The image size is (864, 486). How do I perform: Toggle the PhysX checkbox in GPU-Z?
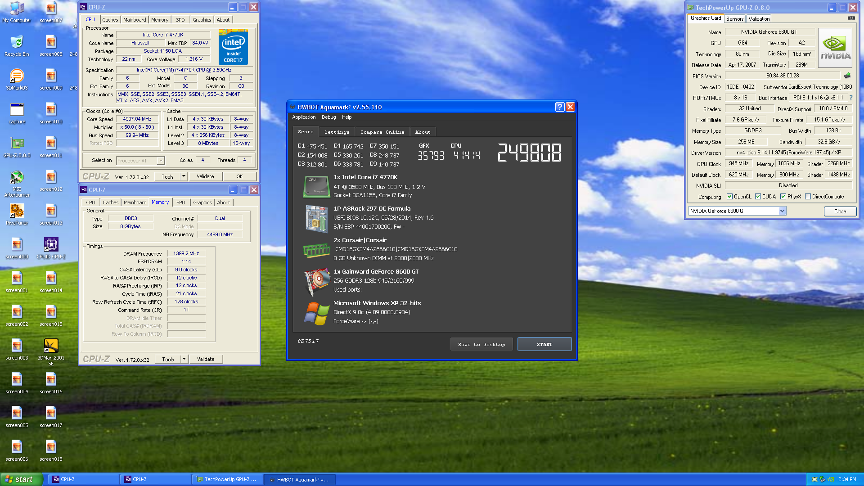click(x=783, y=197)
